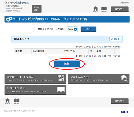
Task: Click the NEC logo at the bottom
Action: [125, 112]
